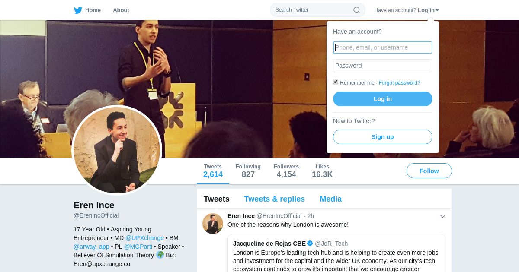Click the Twitter bird Home icon

click(78, 10)
